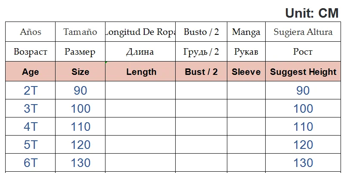Click the Age column header
Screen dimensions: 344x173
click(31, 72)
